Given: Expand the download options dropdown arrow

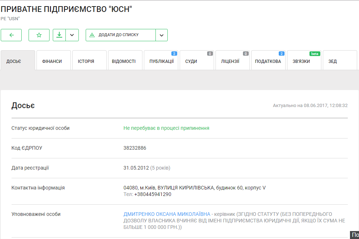Looking at the screenshot, I should tap(72, 35).
